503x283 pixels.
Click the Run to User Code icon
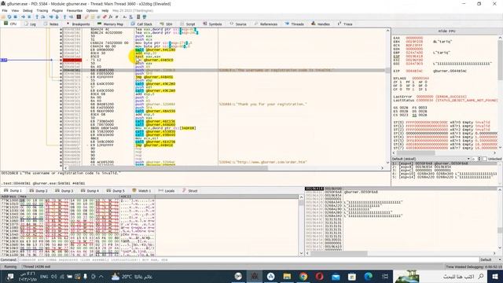click(71, 17)
